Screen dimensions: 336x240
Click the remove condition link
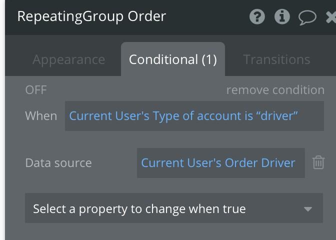275,90
